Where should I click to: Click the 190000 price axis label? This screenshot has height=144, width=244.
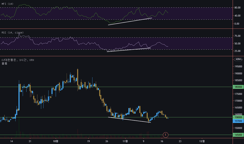(x=238, y=74)
